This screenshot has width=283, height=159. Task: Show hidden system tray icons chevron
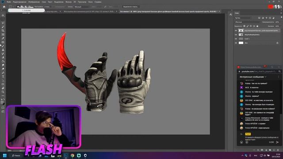242,155
